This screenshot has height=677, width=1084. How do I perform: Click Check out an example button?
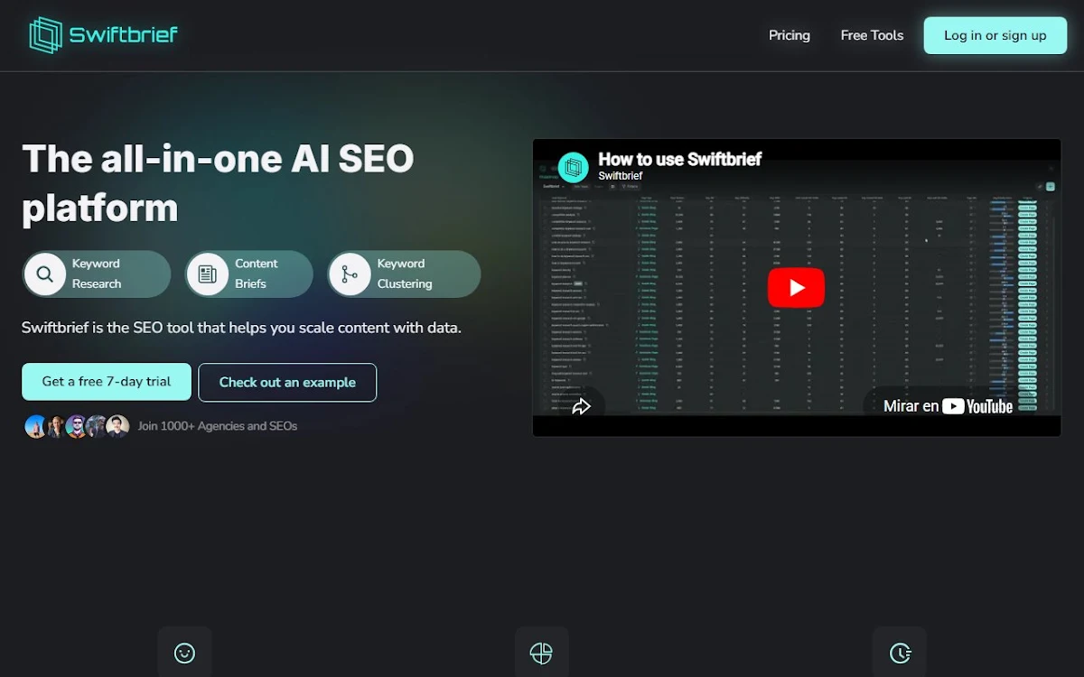(x=287, y=382)
